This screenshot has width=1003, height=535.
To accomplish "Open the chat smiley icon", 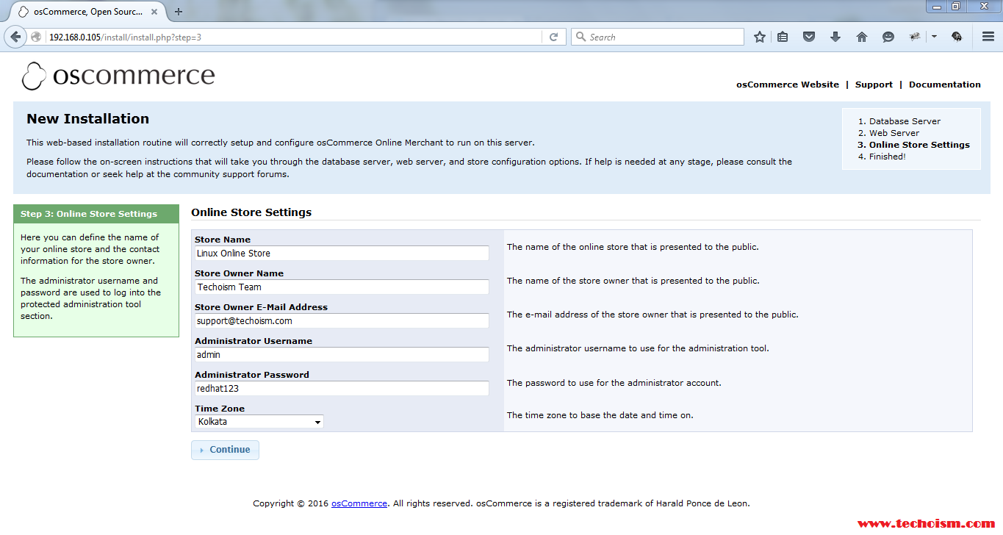I will tap(888, 37).
